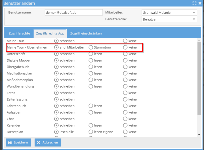Select lesen for Wundbehandlung
The image size is (204, 150).
91,86
